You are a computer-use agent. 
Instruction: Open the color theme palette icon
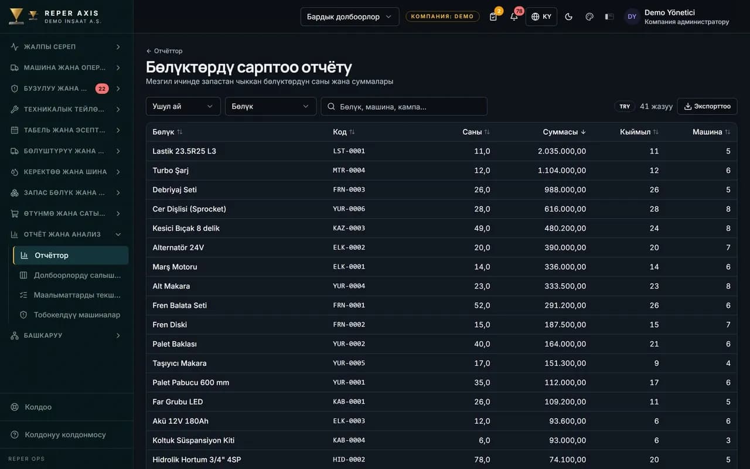[x=589, y=16]
